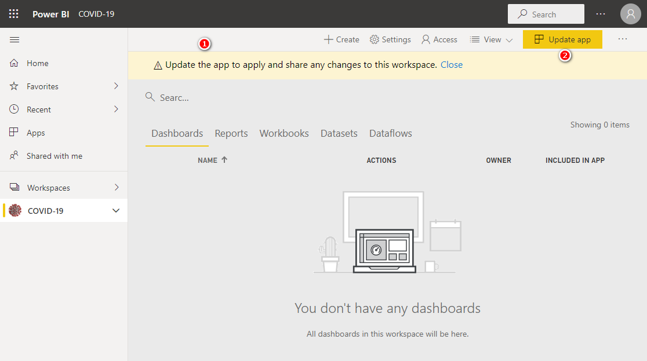647x361 pixels.
Task: Click the OWNER column header
Action: pos(499,160)
